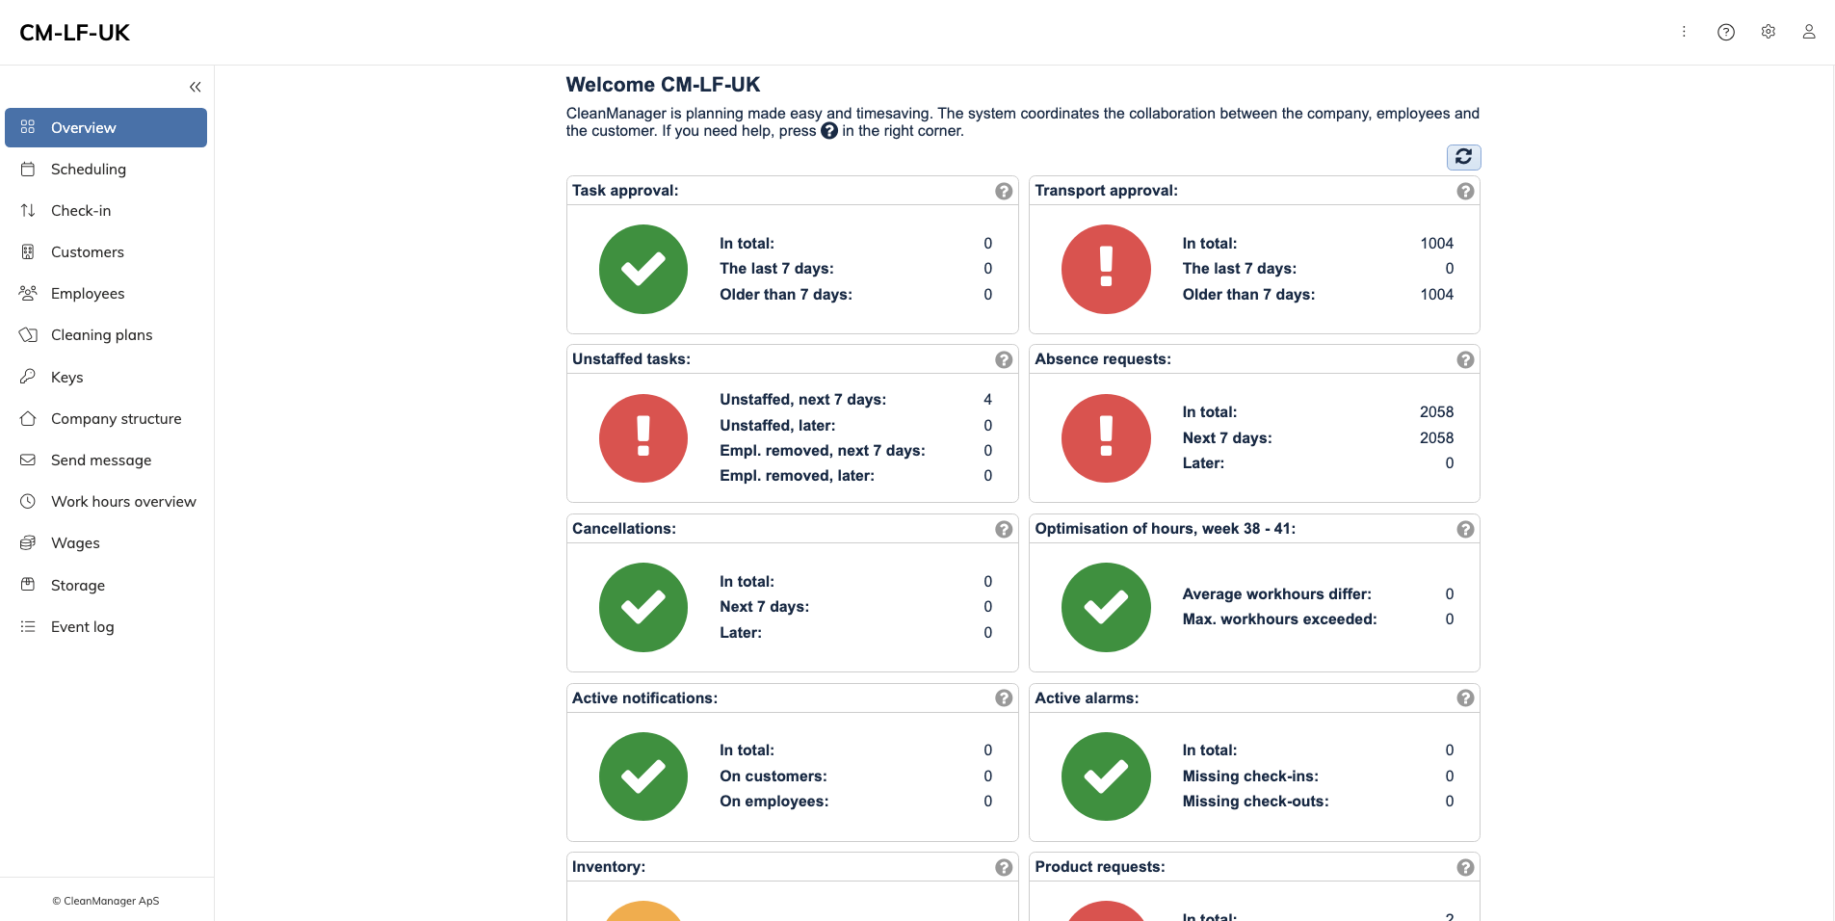
Task: Show help for Unstaffed tasks
Action: click(x=1004, y=360)
